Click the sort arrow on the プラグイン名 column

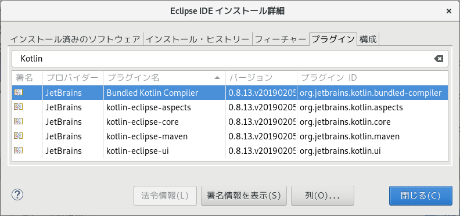point(217,78)
